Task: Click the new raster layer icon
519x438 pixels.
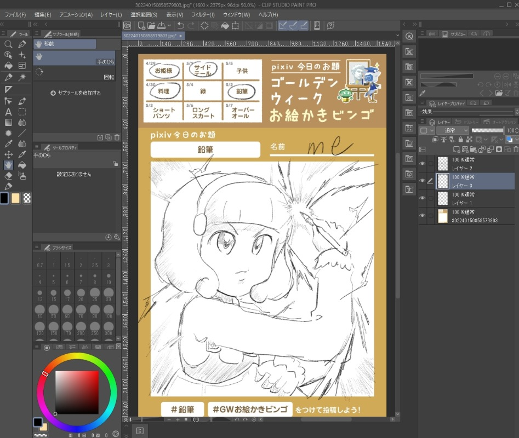Action: [x=457, y=149]
